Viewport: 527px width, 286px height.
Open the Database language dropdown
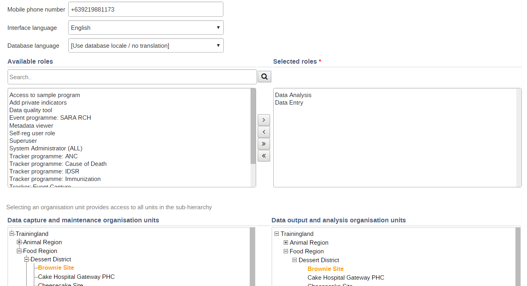coord(146,46)
